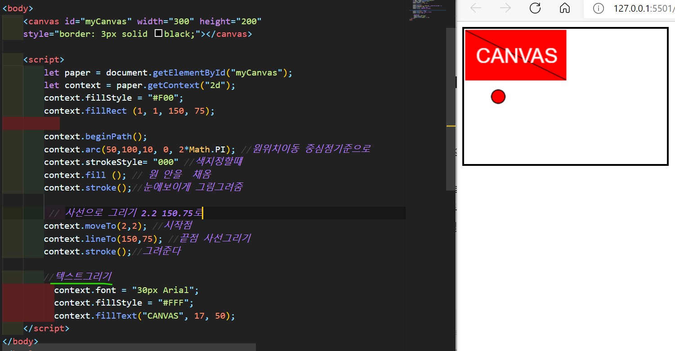Image resolution: width=675 pixels, height=351 pixels.
Task: Open the black color swatch in the style attribute
Action: [x=158, y=34]
